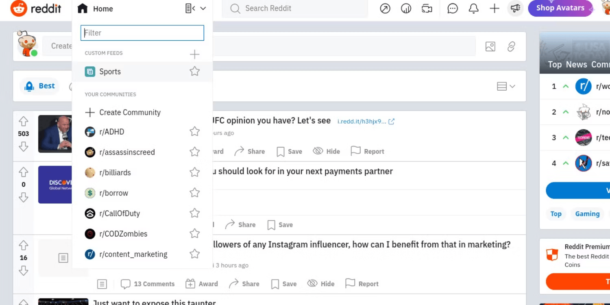The height and width of the screenshot is (305, 610).
Task: Downvote the post with 16 votes
Action: click(24, 271)
